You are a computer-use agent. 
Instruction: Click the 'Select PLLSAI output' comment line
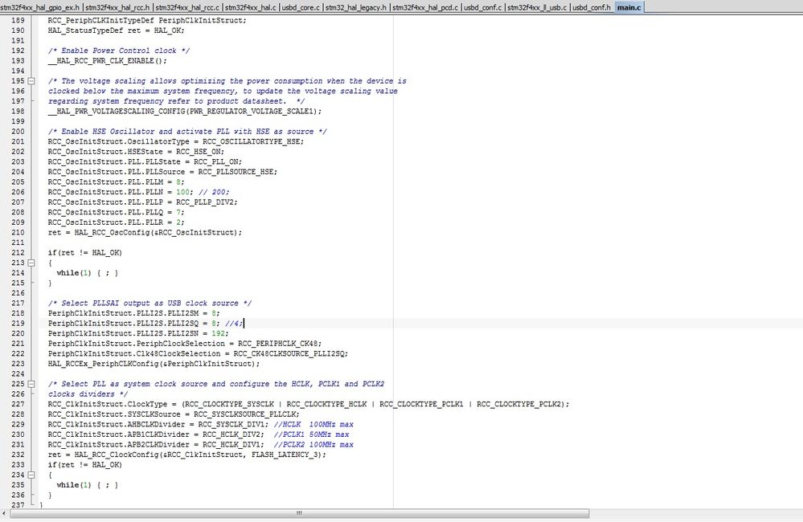point(150,303)
